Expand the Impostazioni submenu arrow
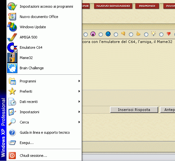This screenshot has height=161, width=175. [x=79, y=112]
